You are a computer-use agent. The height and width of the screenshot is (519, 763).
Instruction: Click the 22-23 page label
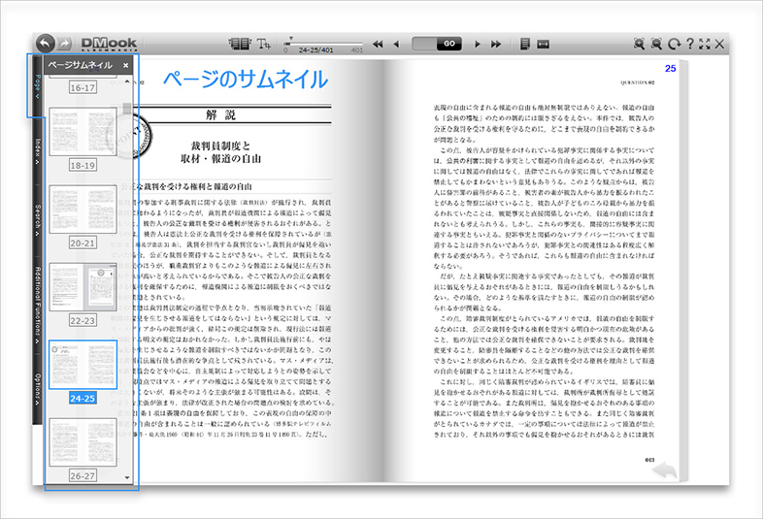coord(83,320)
